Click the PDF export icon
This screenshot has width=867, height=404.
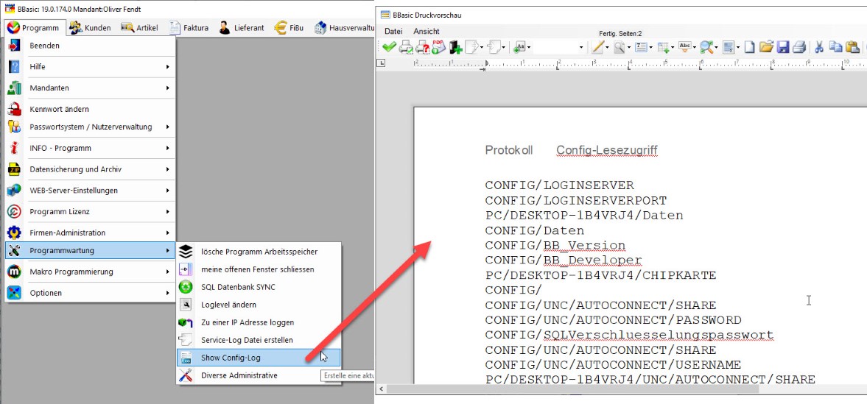438,47
